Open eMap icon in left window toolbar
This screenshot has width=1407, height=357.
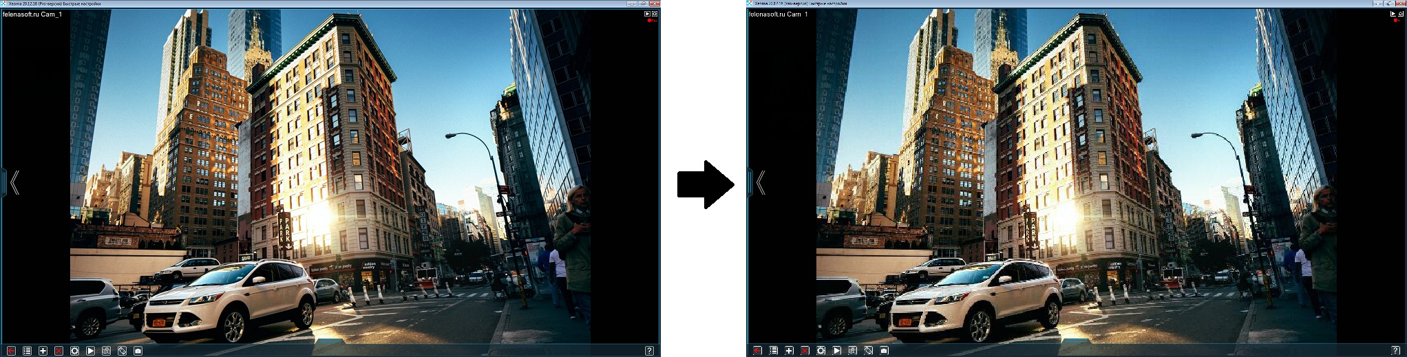pyautogui.click(x=106, y=351)
